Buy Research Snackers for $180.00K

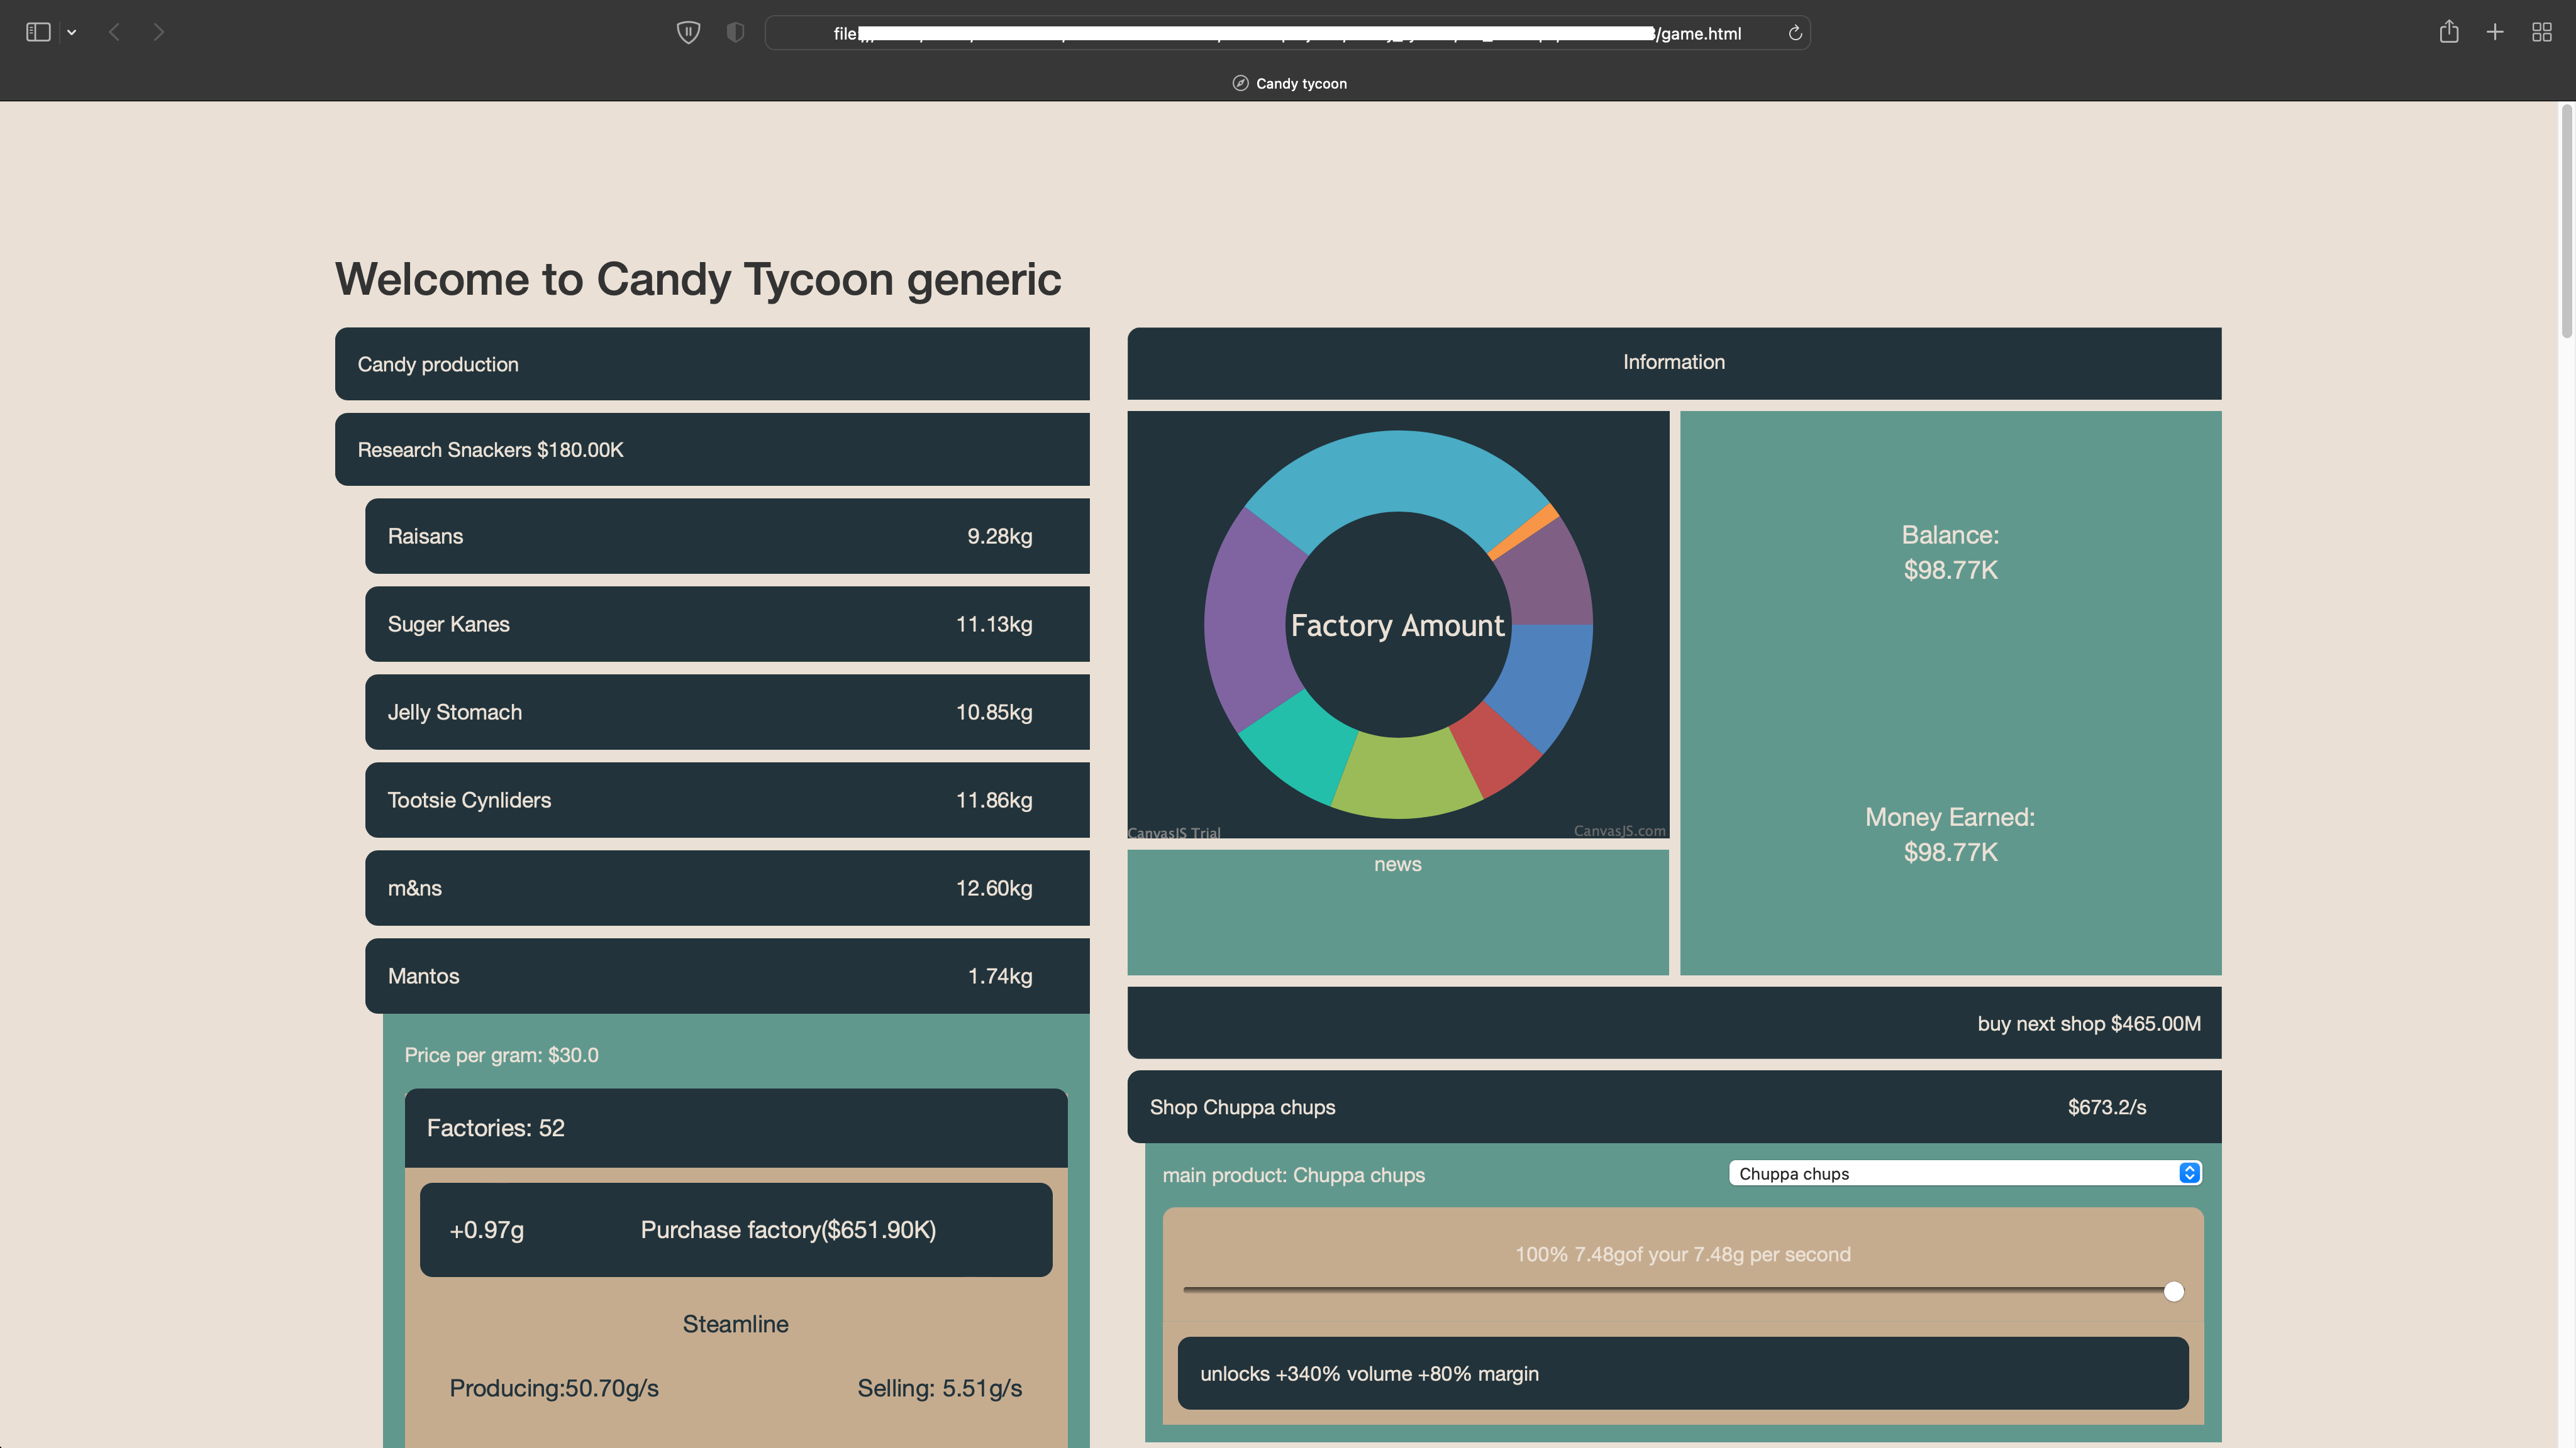[x=712, y=450]
